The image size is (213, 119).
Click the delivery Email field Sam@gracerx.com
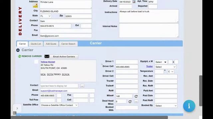(66, 36)
